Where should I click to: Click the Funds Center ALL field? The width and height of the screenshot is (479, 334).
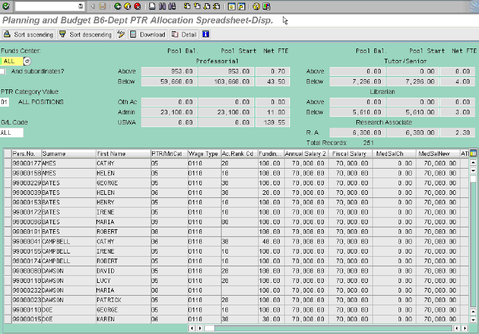tap(11, 61)
